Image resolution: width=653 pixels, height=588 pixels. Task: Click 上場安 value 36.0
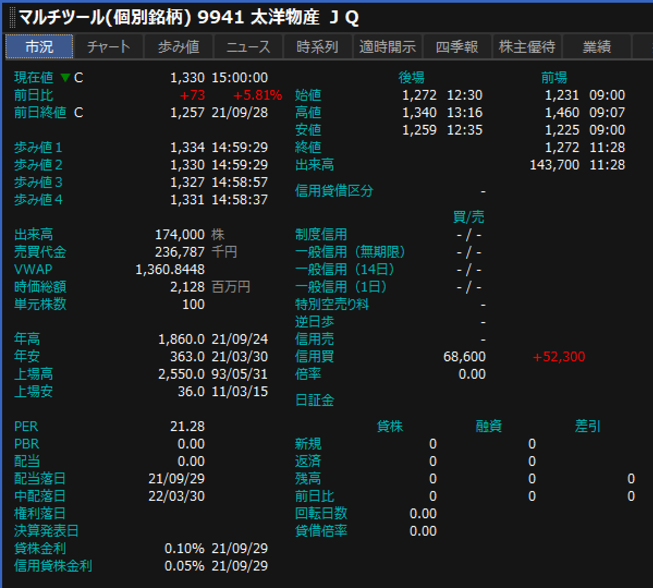coord(191,392)
